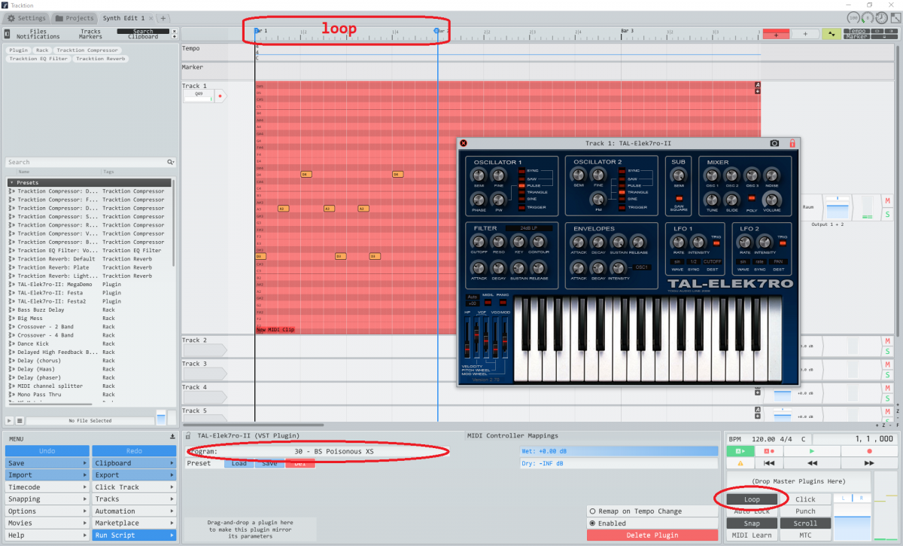Click the red minus button above the track area
Image resolution: width=903 pixels, height=546 pixels.
click(776, 34)
